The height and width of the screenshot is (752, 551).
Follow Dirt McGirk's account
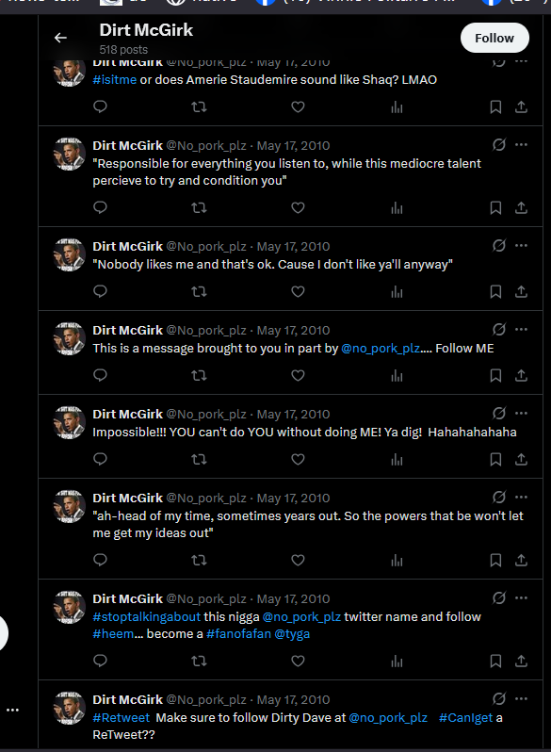point(494,38)
